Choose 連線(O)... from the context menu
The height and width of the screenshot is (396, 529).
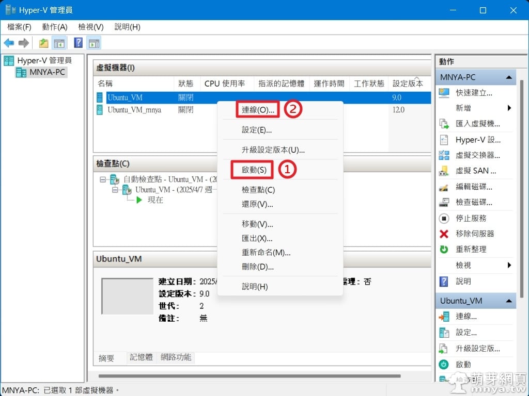coord(258,110)
